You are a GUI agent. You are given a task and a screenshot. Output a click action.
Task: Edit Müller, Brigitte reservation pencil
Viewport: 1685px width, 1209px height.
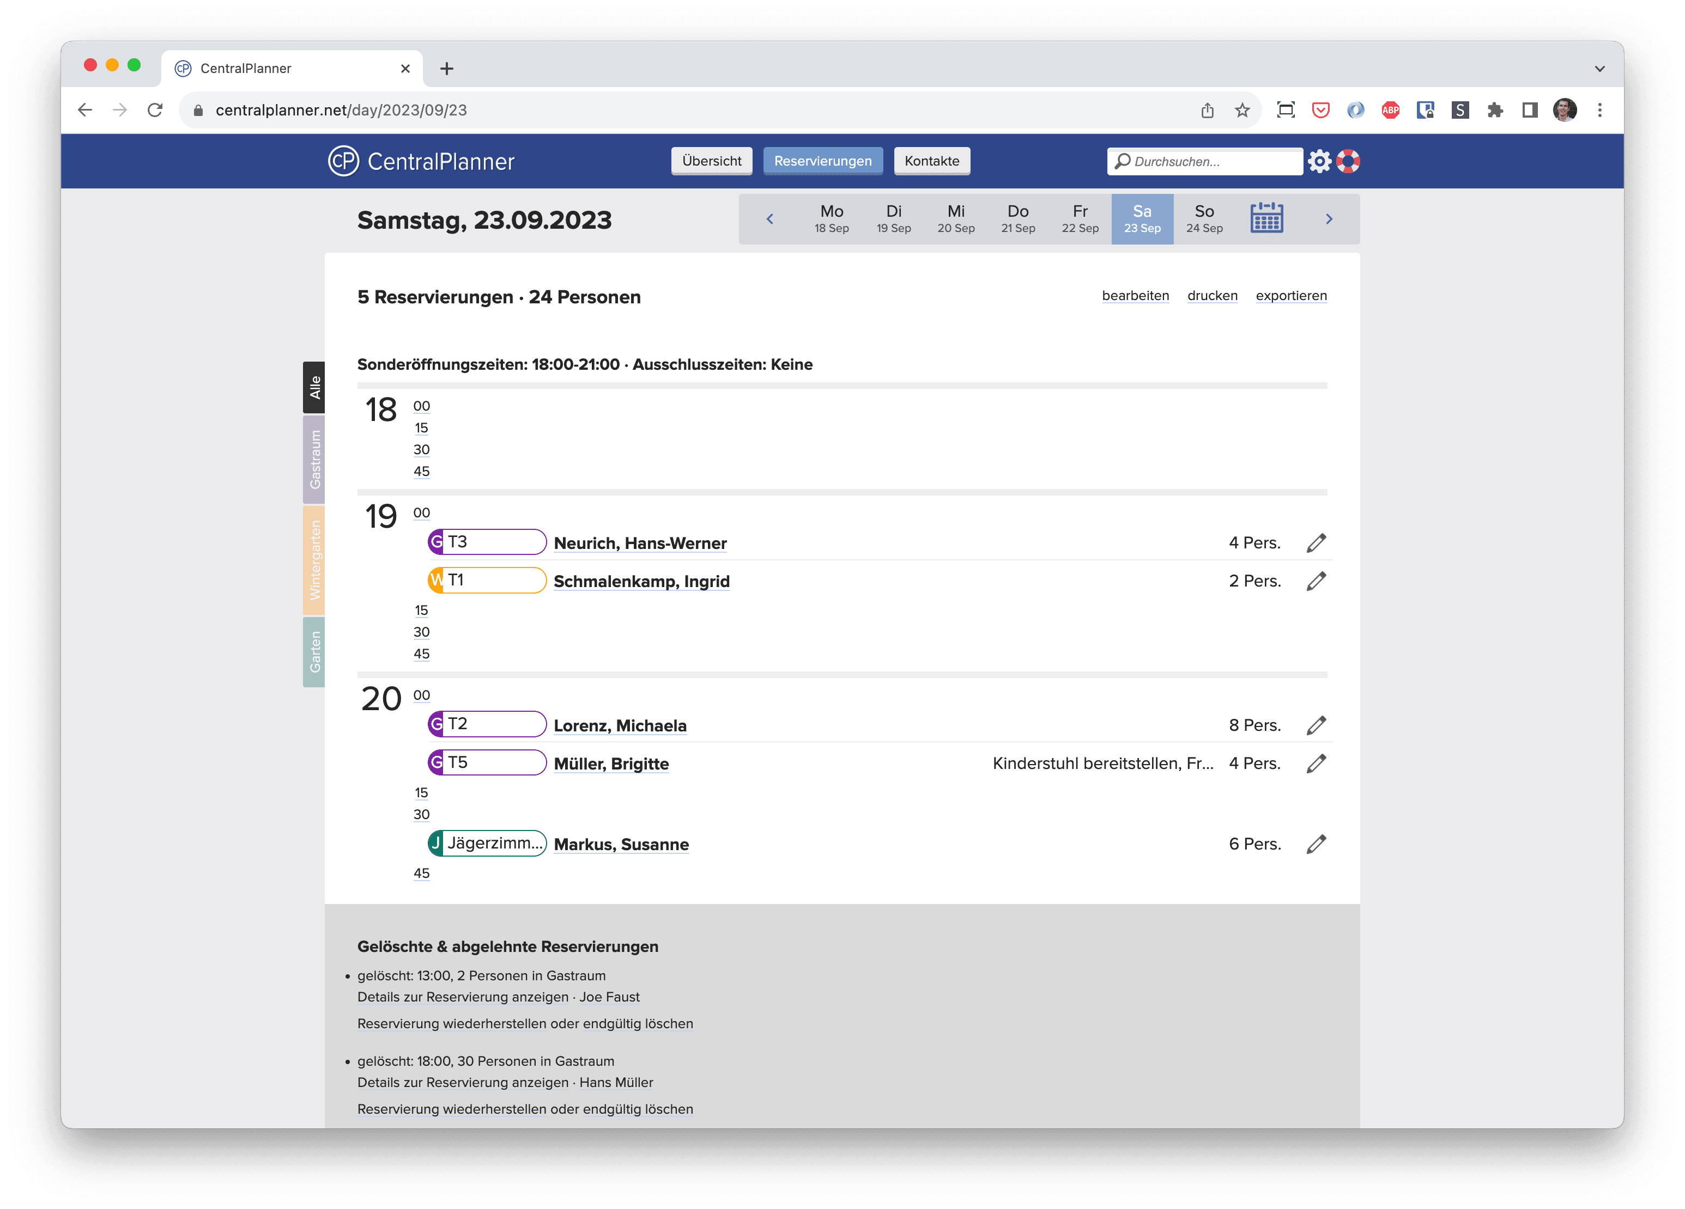tap(1316, 764)
